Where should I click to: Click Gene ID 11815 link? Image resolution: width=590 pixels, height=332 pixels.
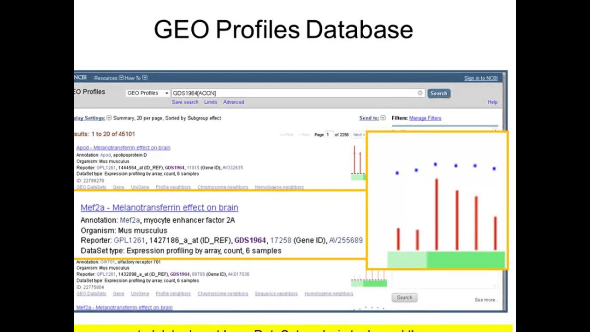(x=193, y=168)
